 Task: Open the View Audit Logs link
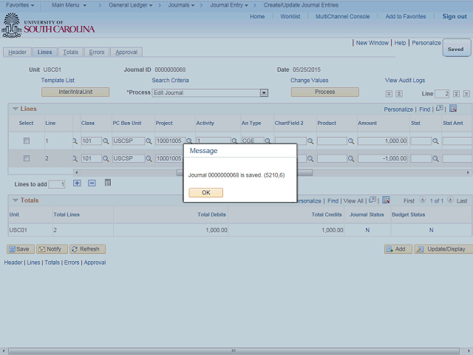[x=405, y=81]
